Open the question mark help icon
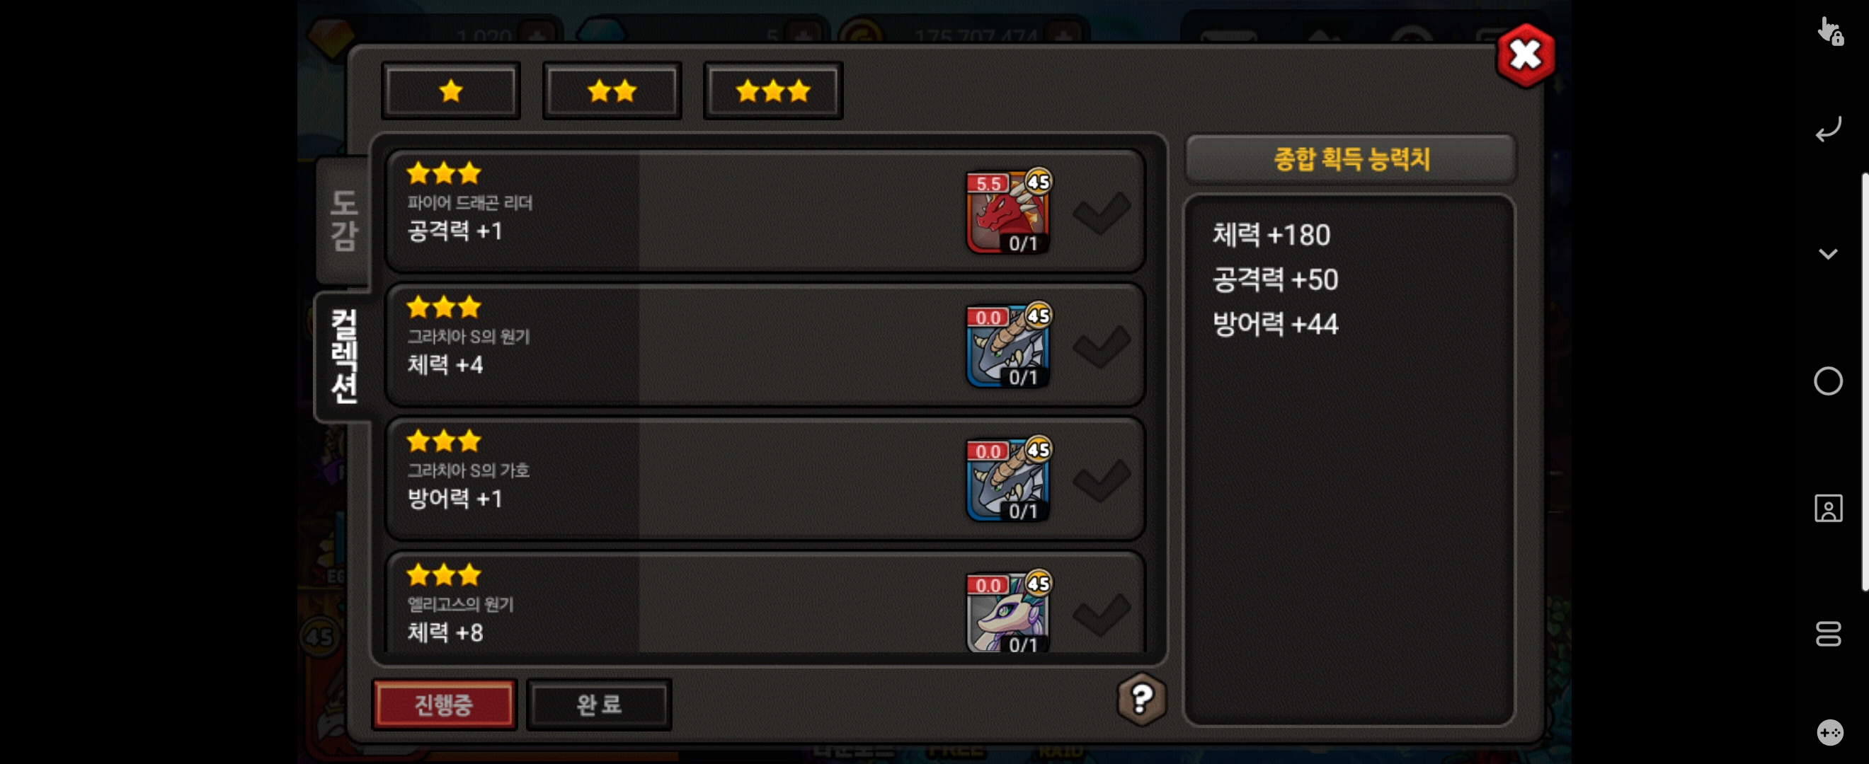 1141,699
